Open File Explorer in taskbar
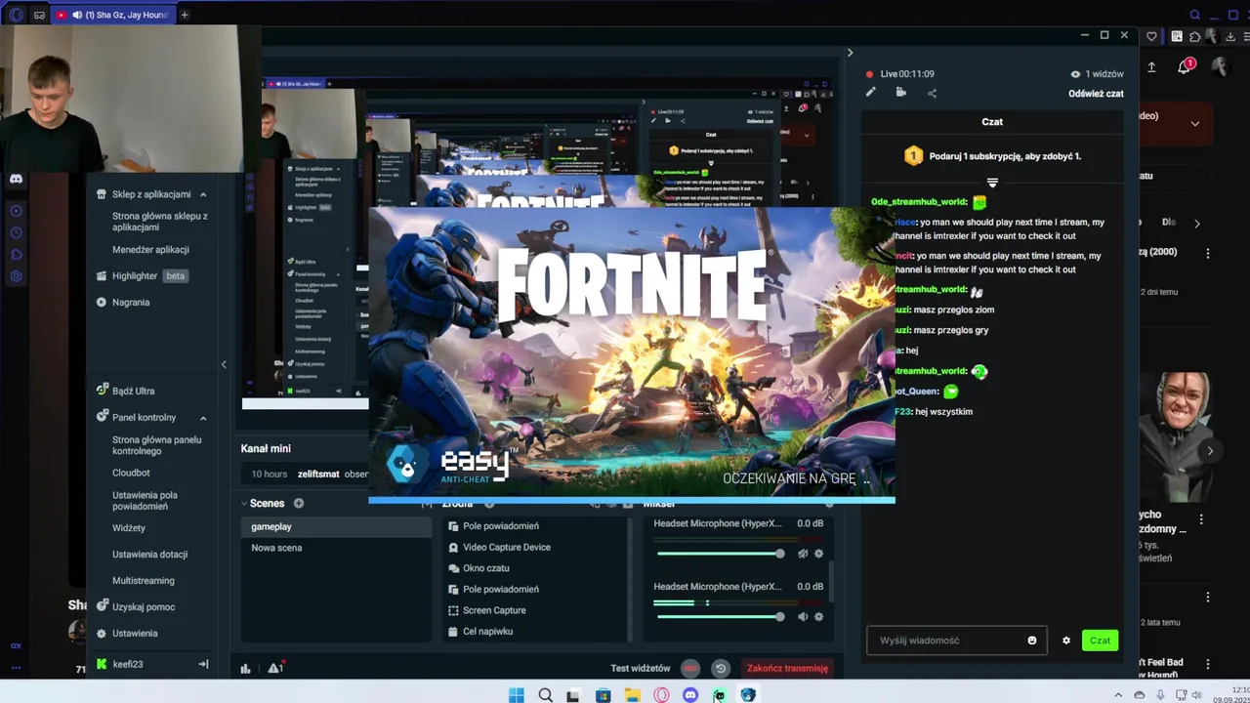The image size is (1250, 703). (633, 695)
